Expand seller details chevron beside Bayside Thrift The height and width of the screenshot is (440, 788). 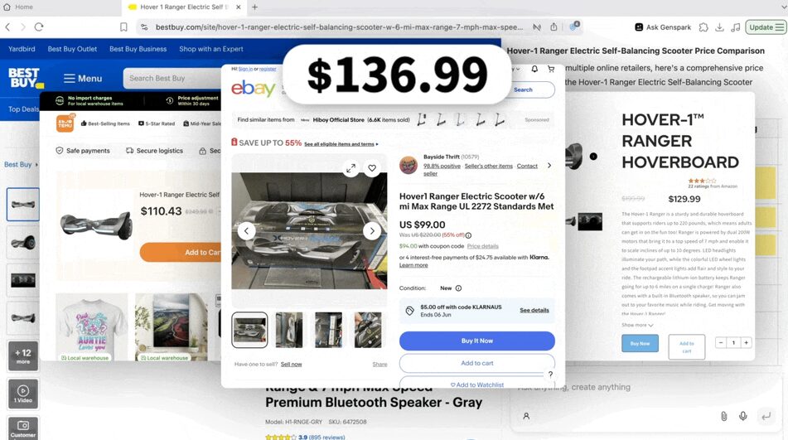549,165
